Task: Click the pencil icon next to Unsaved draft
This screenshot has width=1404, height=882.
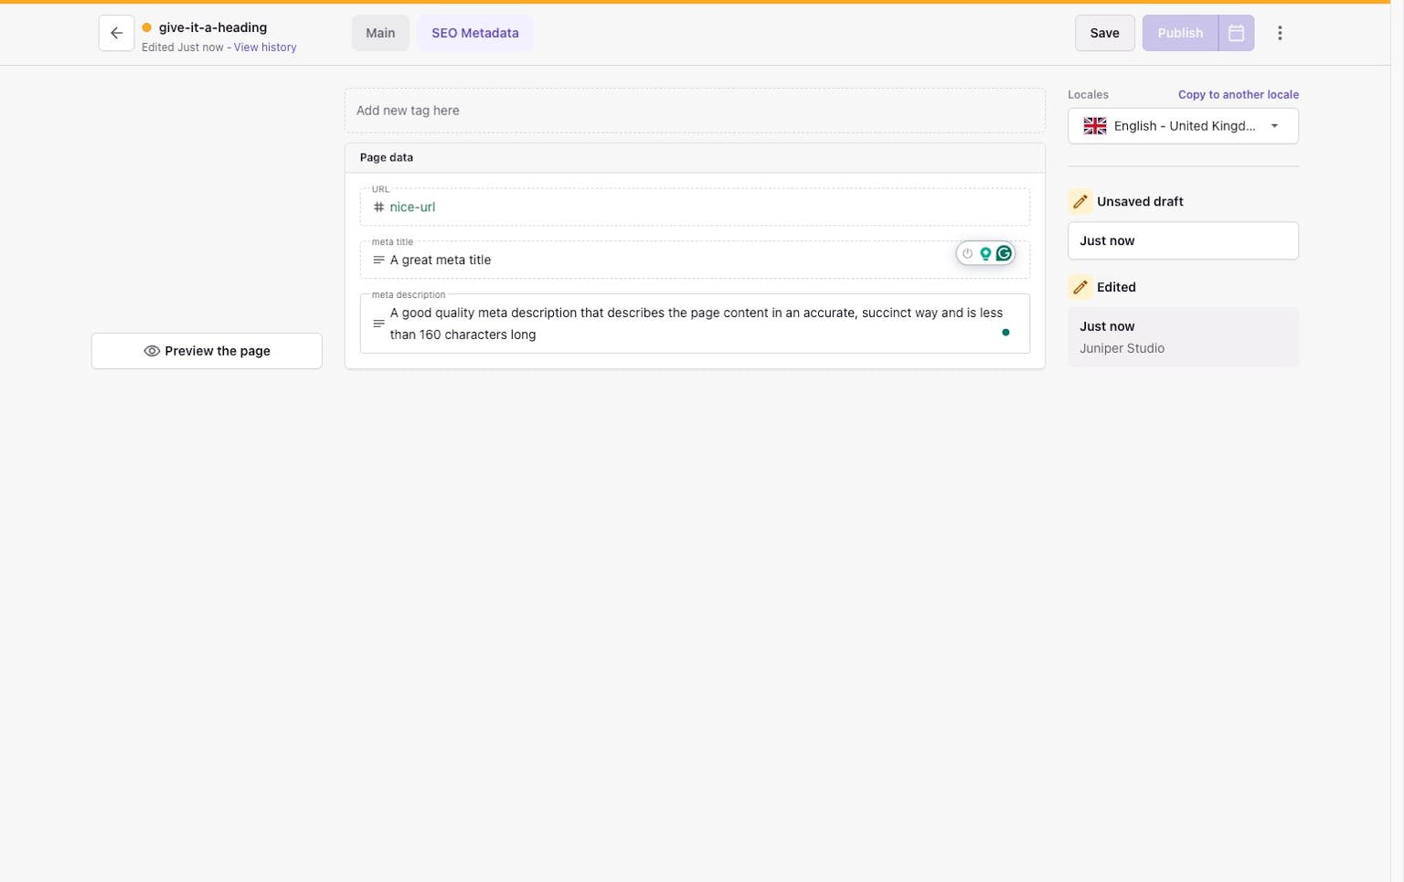Action: click(1080, 201)
